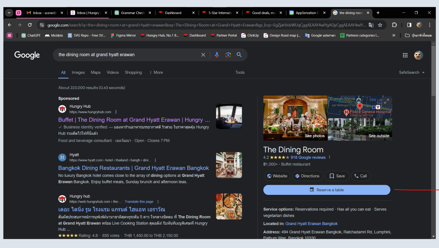This screenshot has width=439, height=248.
Task: Reload the page with the refresh icon
Action: click(30, 25)
